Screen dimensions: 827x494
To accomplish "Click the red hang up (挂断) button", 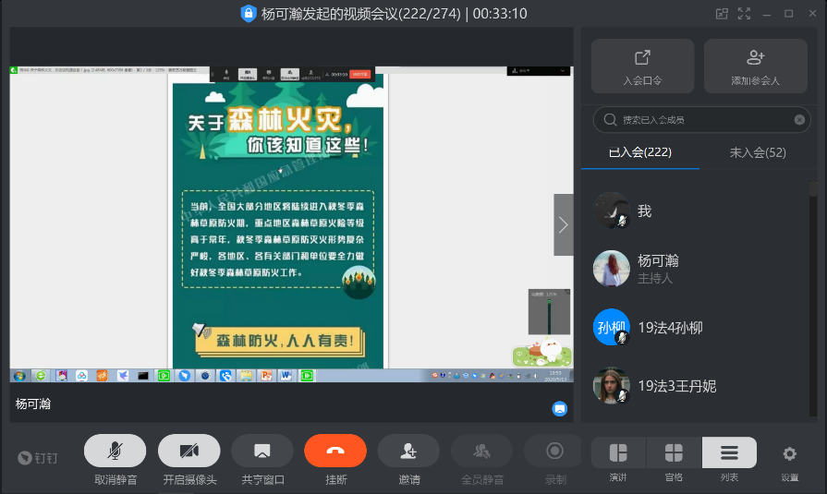I will [334, 451].
